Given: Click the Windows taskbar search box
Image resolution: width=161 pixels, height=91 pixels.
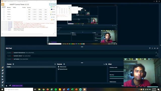Looking at the screenshot, I should coord(19,89).
